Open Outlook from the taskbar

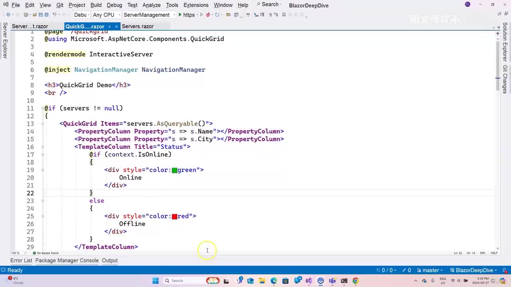[x=250, y=281]
